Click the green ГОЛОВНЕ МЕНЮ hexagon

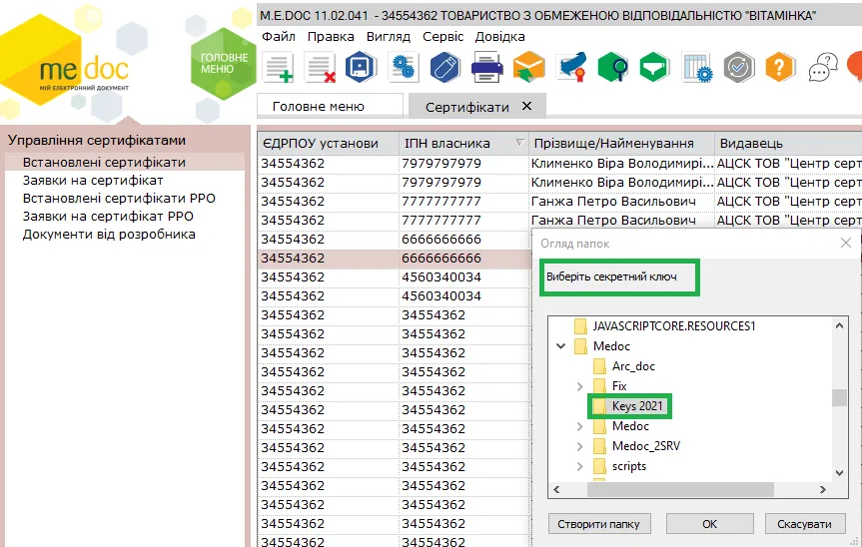(223, 64)
